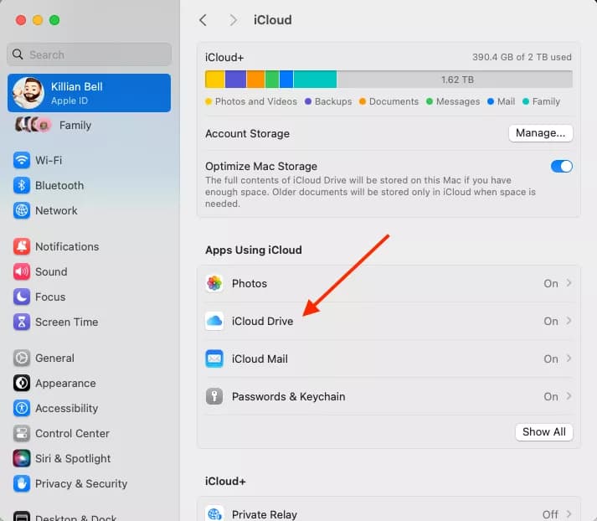Click the Control Center icon

pyautogui.click(x=22, y=433)
